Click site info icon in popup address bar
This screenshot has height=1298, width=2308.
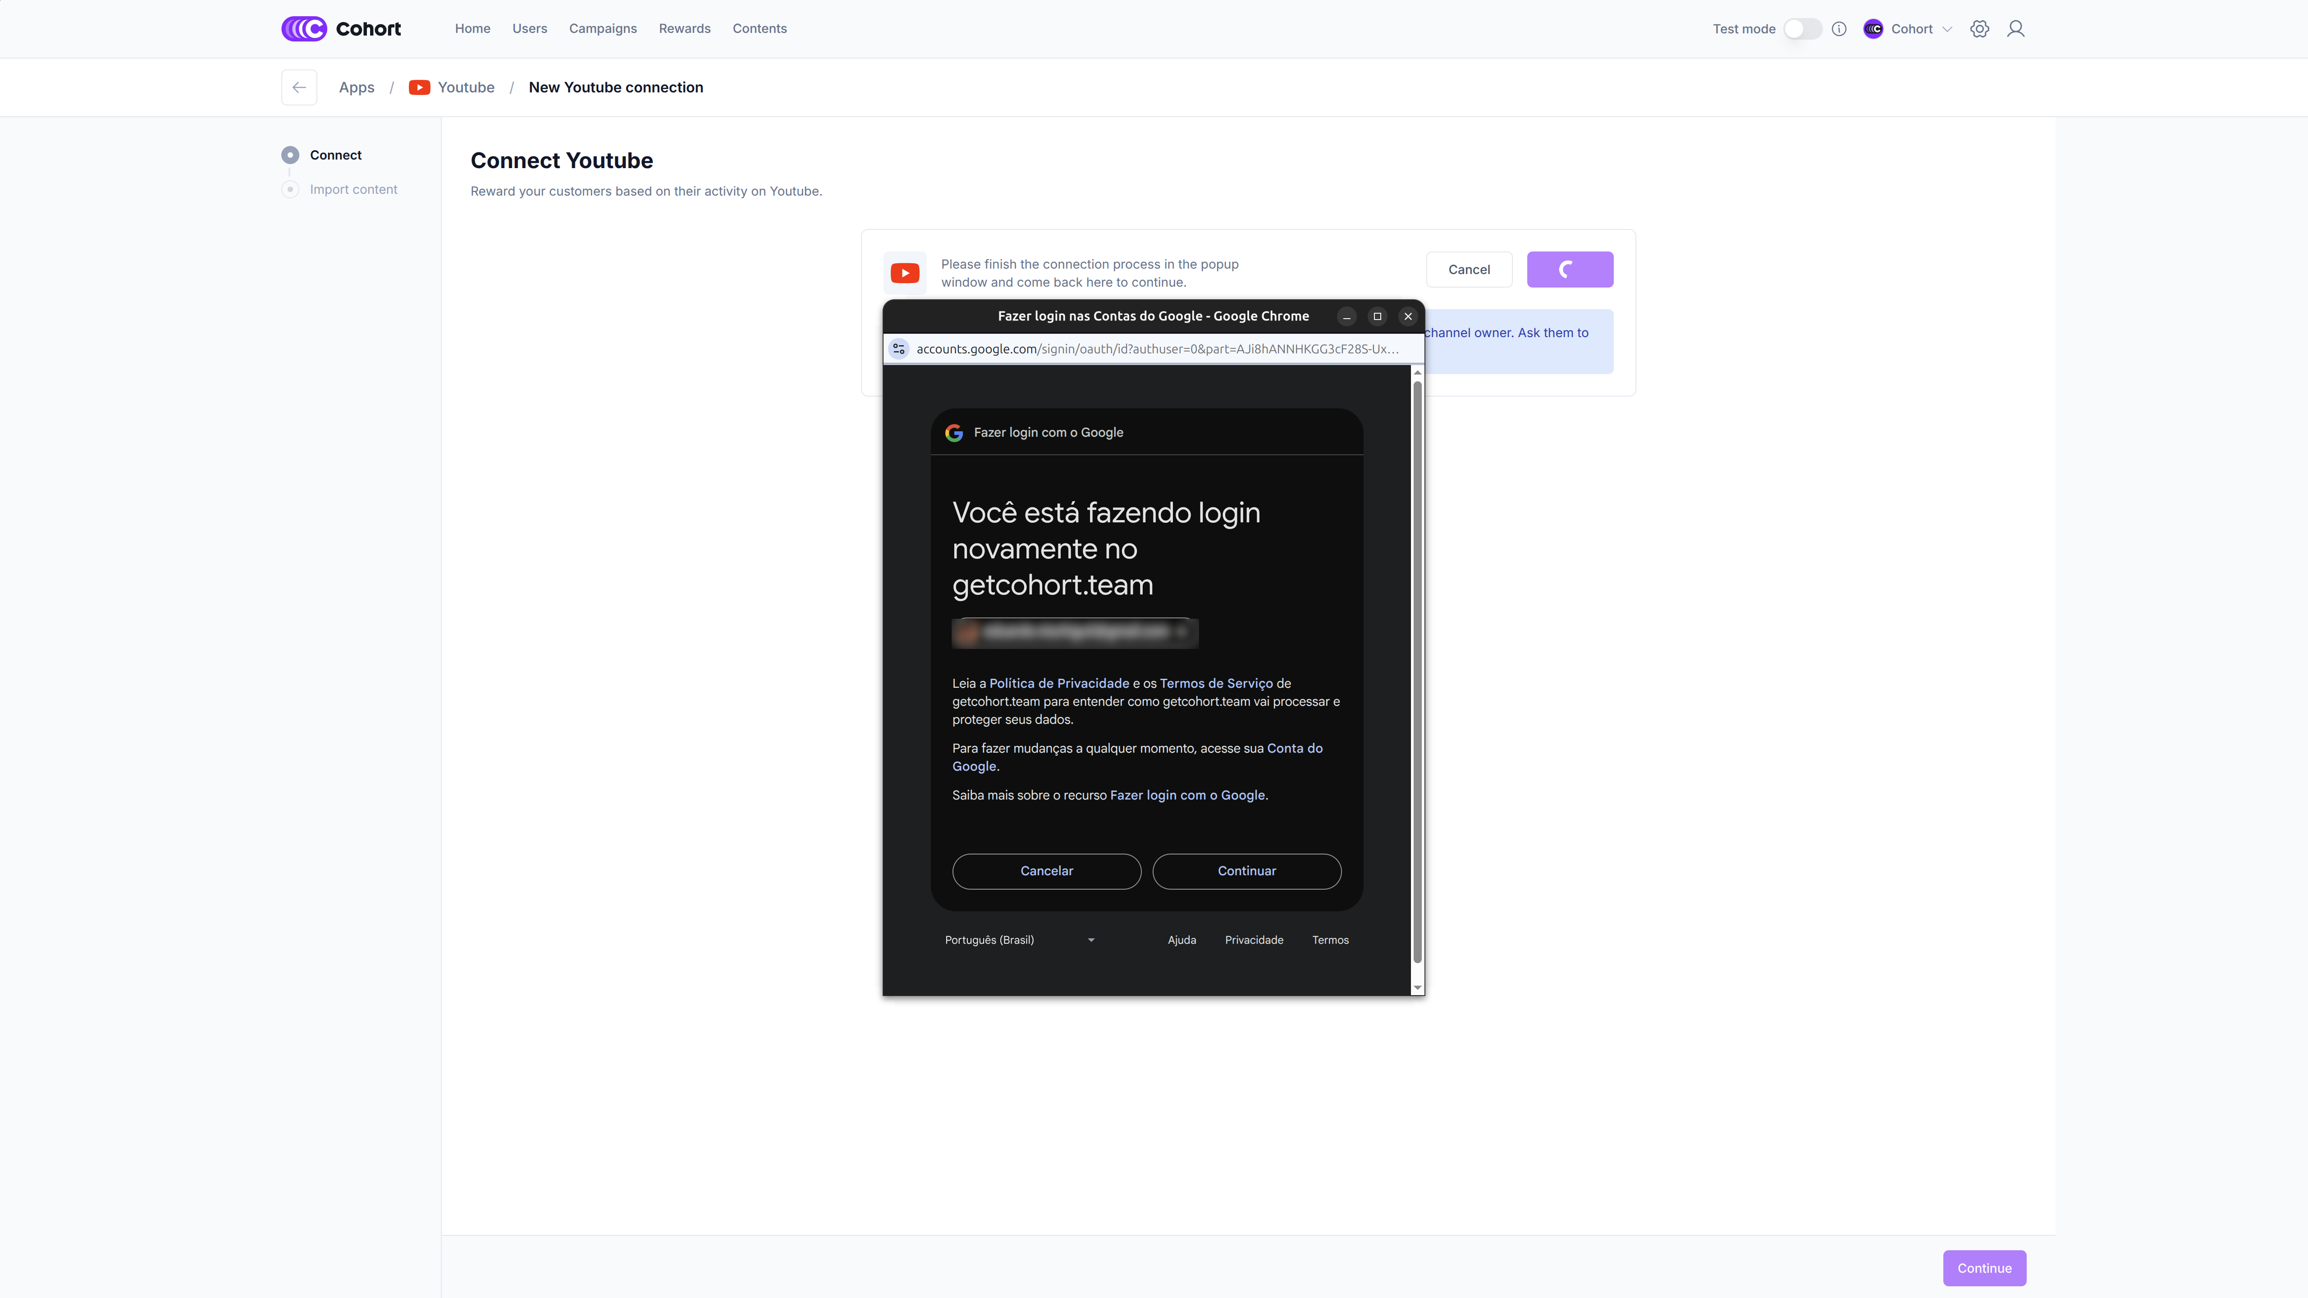[x=899, y=348]
